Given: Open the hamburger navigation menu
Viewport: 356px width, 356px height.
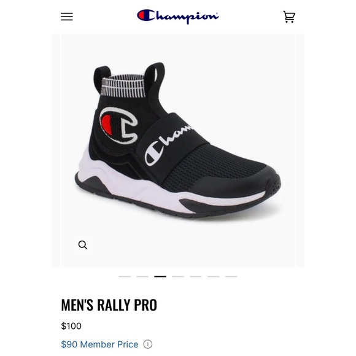Looking at the screenshot, I should click(67, 17).
